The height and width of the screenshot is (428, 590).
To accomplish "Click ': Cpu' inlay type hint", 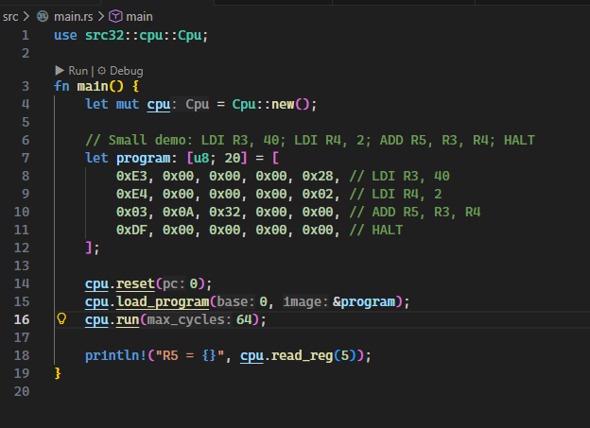I will (190, 104).
